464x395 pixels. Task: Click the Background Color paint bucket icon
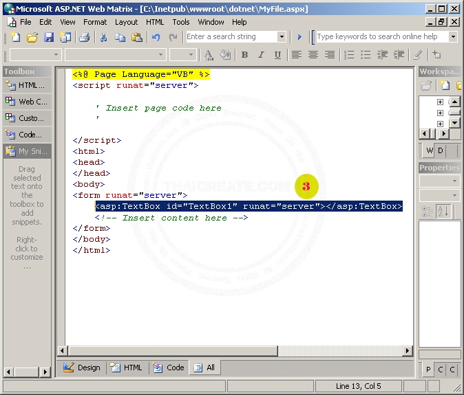tap(225, 55)
